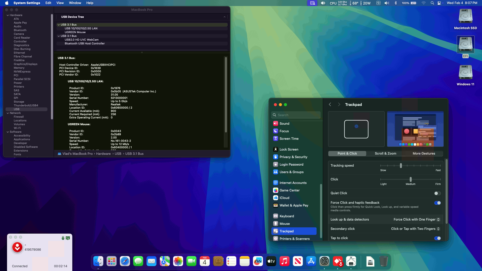The height and width of the screenshot is (271, 482).
Task: Select Wi-Fi under Network
Action: [x=17, y=128]
